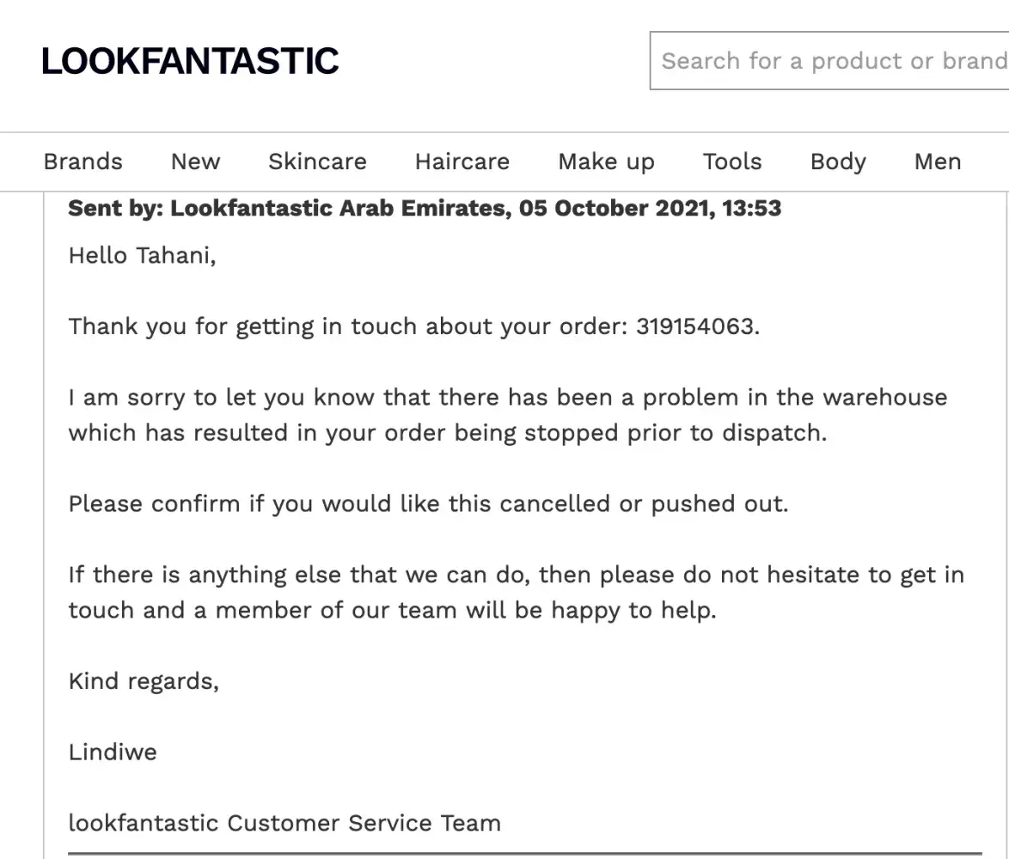Open the Brands menu
1009x859 pixels.
83,161
